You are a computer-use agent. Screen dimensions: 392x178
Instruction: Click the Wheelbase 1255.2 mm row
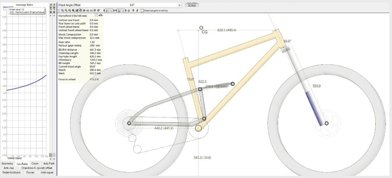pos(80,60)
